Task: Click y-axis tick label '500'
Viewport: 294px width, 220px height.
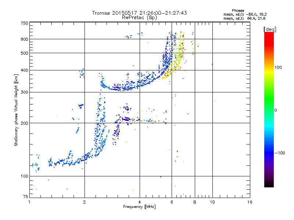Action: pos(25,53)
